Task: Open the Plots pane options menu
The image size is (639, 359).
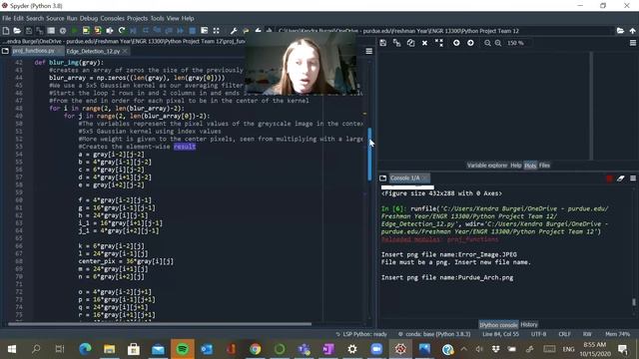Action: 633,43
